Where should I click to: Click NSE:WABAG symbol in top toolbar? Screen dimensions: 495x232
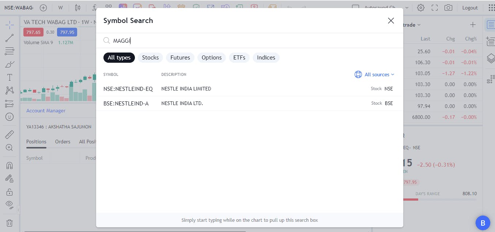click(x=19, y=8)
